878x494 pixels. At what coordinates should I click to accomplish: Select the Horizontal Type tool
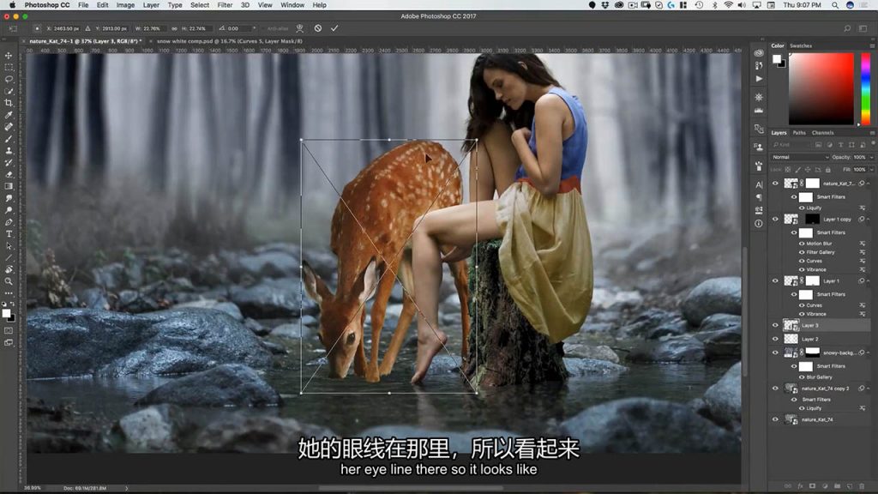(x=9, y=234)
